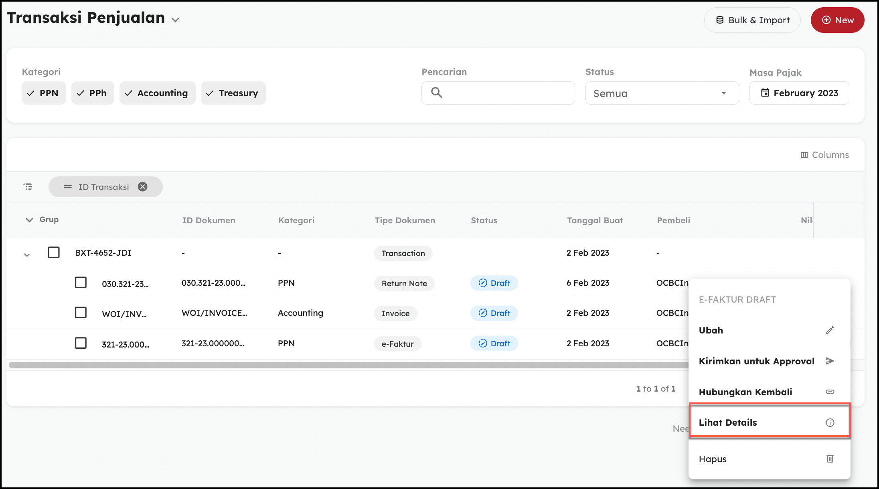
Task: Click the e-Faktur type tag
Action: [x=397, y=344]
